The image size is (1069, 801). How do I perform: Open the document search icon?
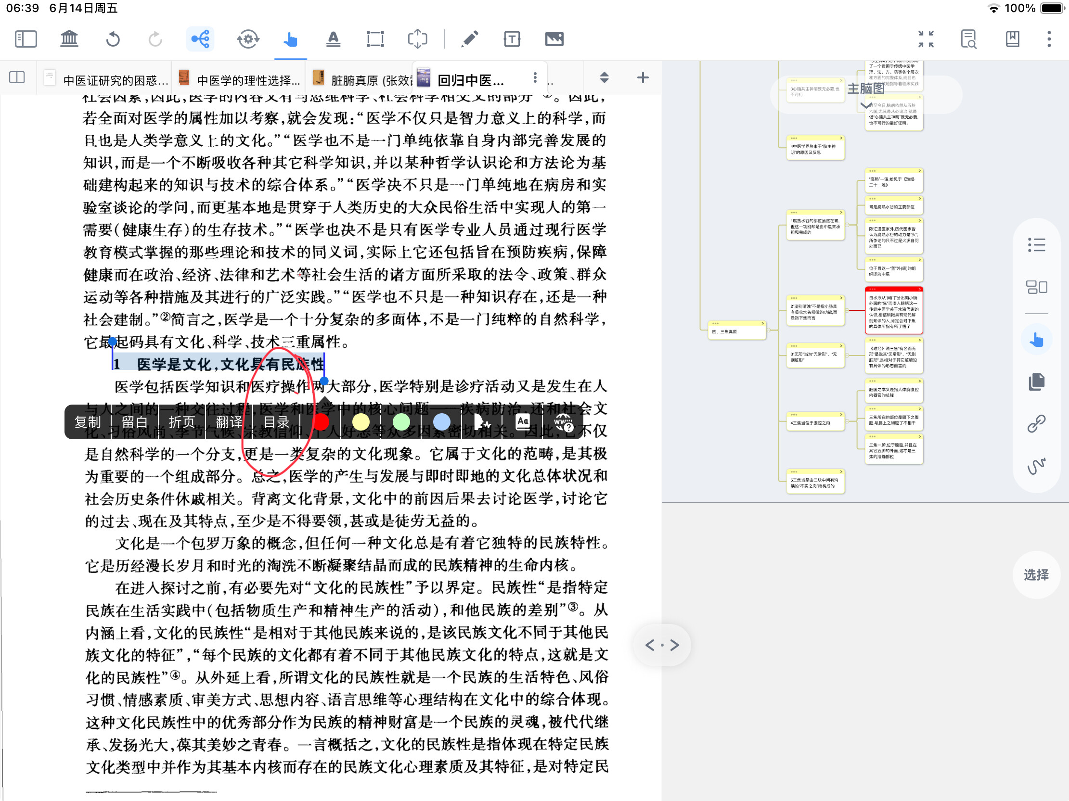pos(968,38)
